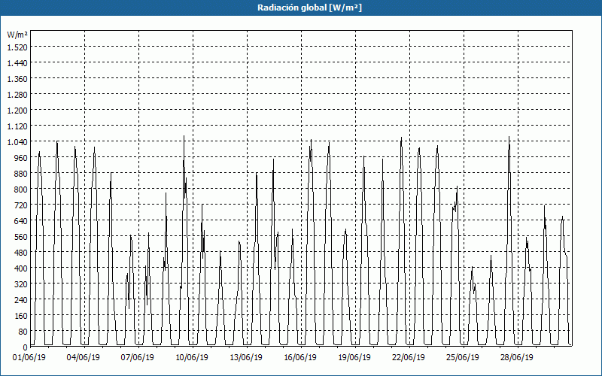Click the 320 y-axis label

click(x=20, y=284)
